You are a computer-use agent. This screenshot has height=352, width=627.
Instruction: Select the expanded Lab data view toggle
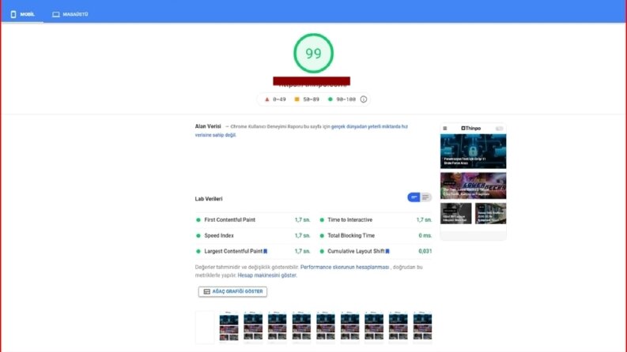coord(426,197)
